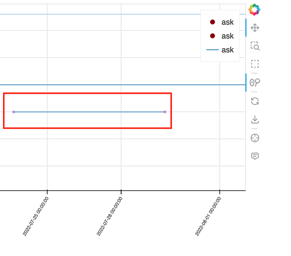Click the 2022-07-25 00:00:00 axis label

[36, 217]
